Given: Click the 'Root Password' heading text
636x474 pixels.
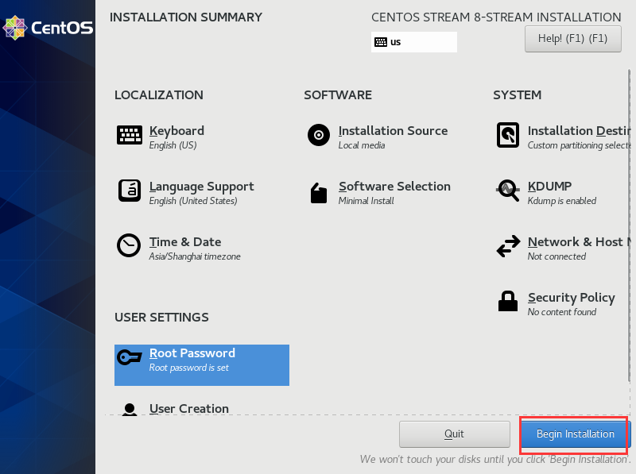Looking at the screenshot, I should click(192, 353).
